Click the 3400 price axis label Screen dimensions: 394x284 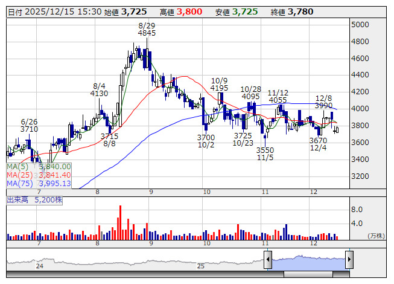click(360, 160)
